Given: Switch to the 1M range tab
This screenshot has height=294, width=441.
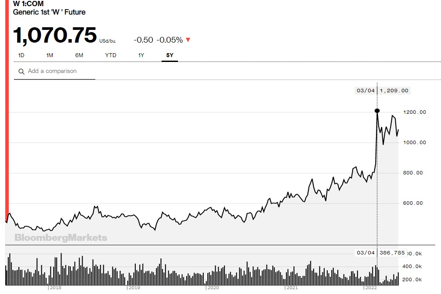Looking at the screenshot, I should [50, 55].
